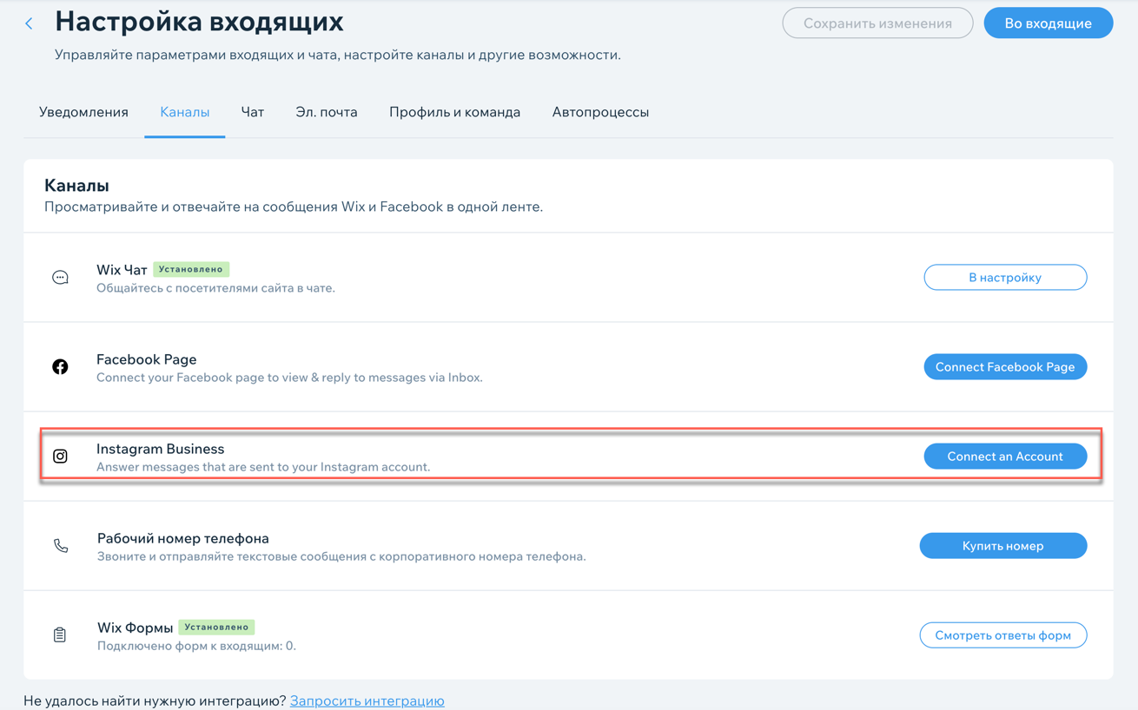Switch to Профиль и команда tab
The image size is (1138, 710).
(455, 112)
